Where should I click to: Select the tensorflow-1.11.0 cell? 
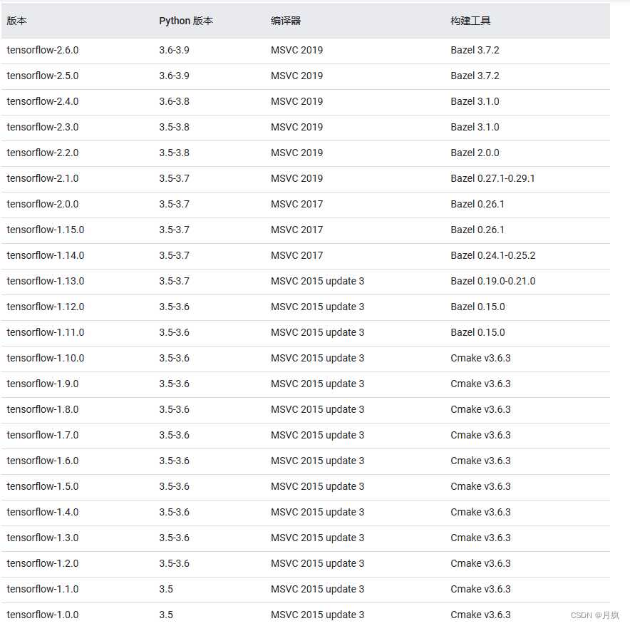coord(46,333)
